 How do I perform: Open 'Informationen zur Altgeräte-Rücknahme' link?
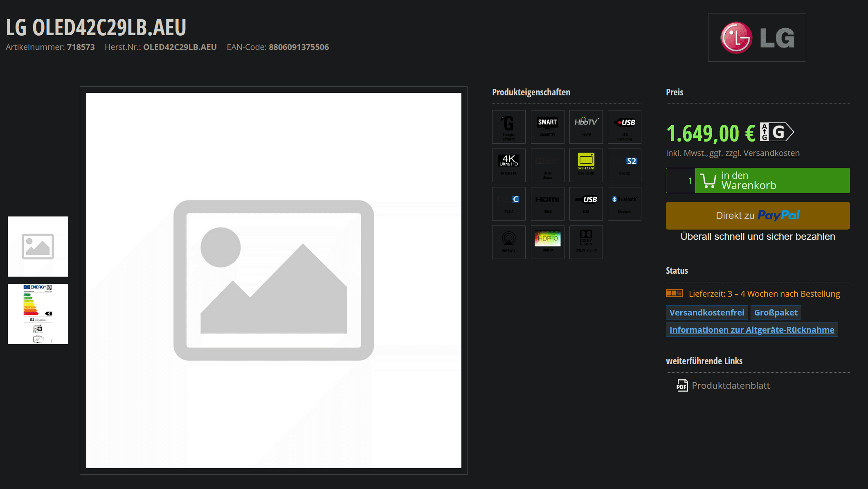pyautogui.click(x=752, y=330)
